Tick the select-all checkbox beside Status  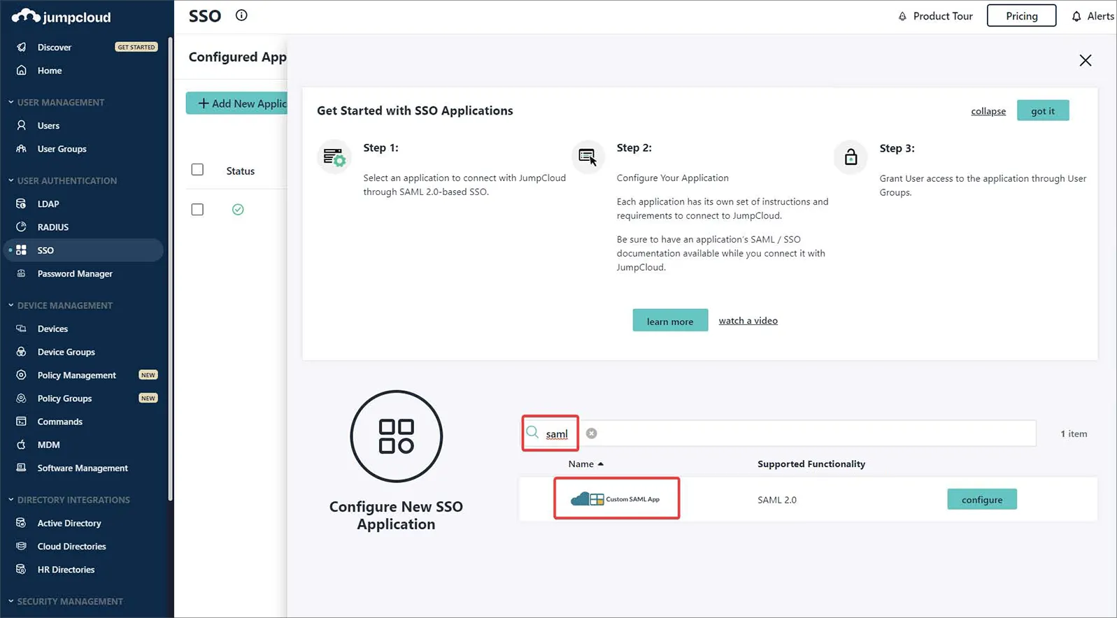(x=197, y=170)
